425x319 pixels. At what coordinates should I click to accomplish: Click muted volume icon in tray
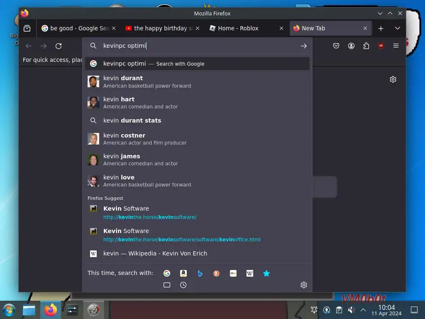pyautogui.click(x=351, y=310)
